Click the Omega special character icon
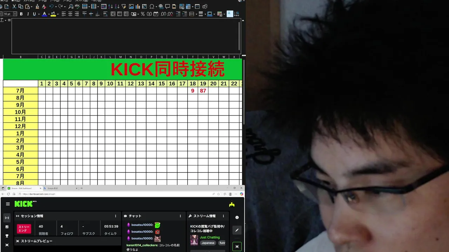 coord(152,7)
